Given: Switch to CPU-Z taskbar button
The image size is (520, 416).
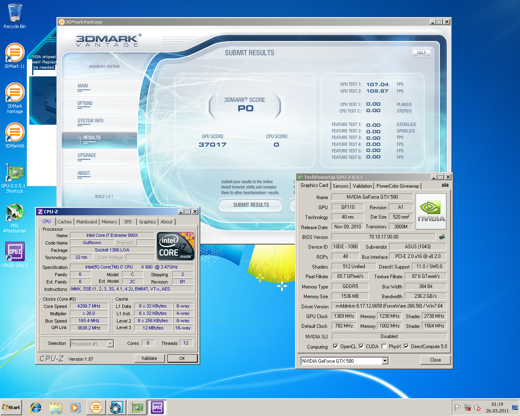Looking at the screenshot, I should click(157, 407).
